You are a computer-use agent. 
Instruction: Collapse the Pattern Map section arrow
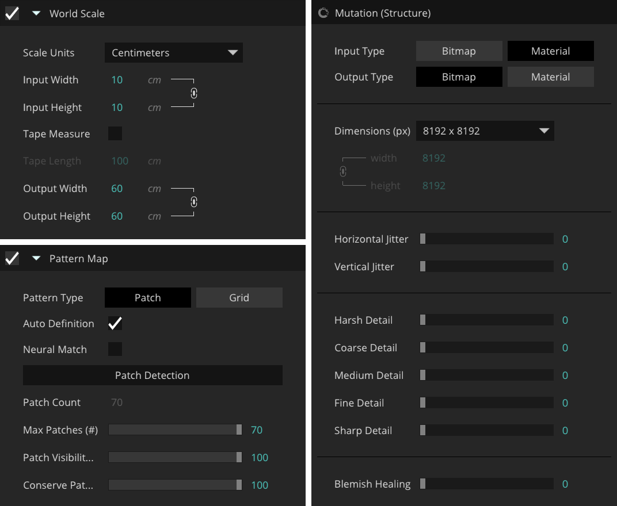[36, 258]
